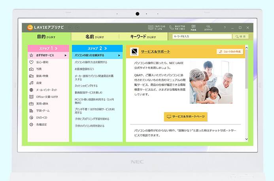Maximize the LAVIEアプリナビ window
The width and height of the screenshot is (274, 181).
pyautogui.click(x=240, y=28)
